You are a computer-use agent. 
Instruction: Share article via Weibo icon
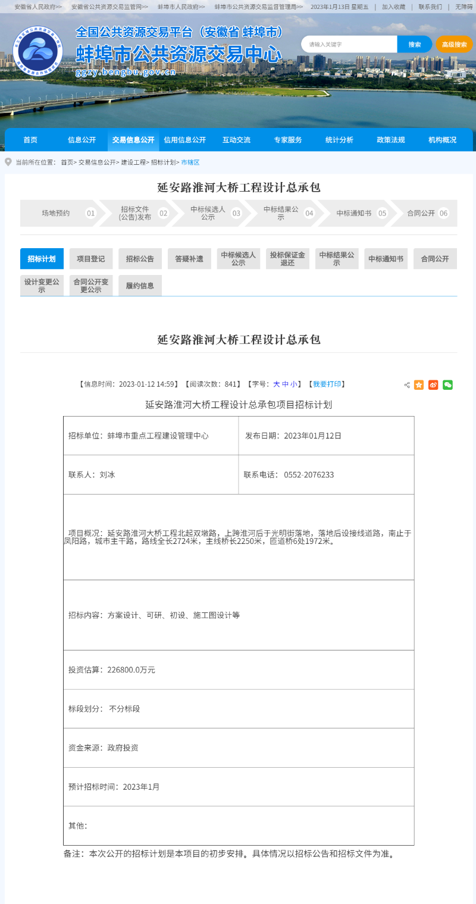point(433,385)
